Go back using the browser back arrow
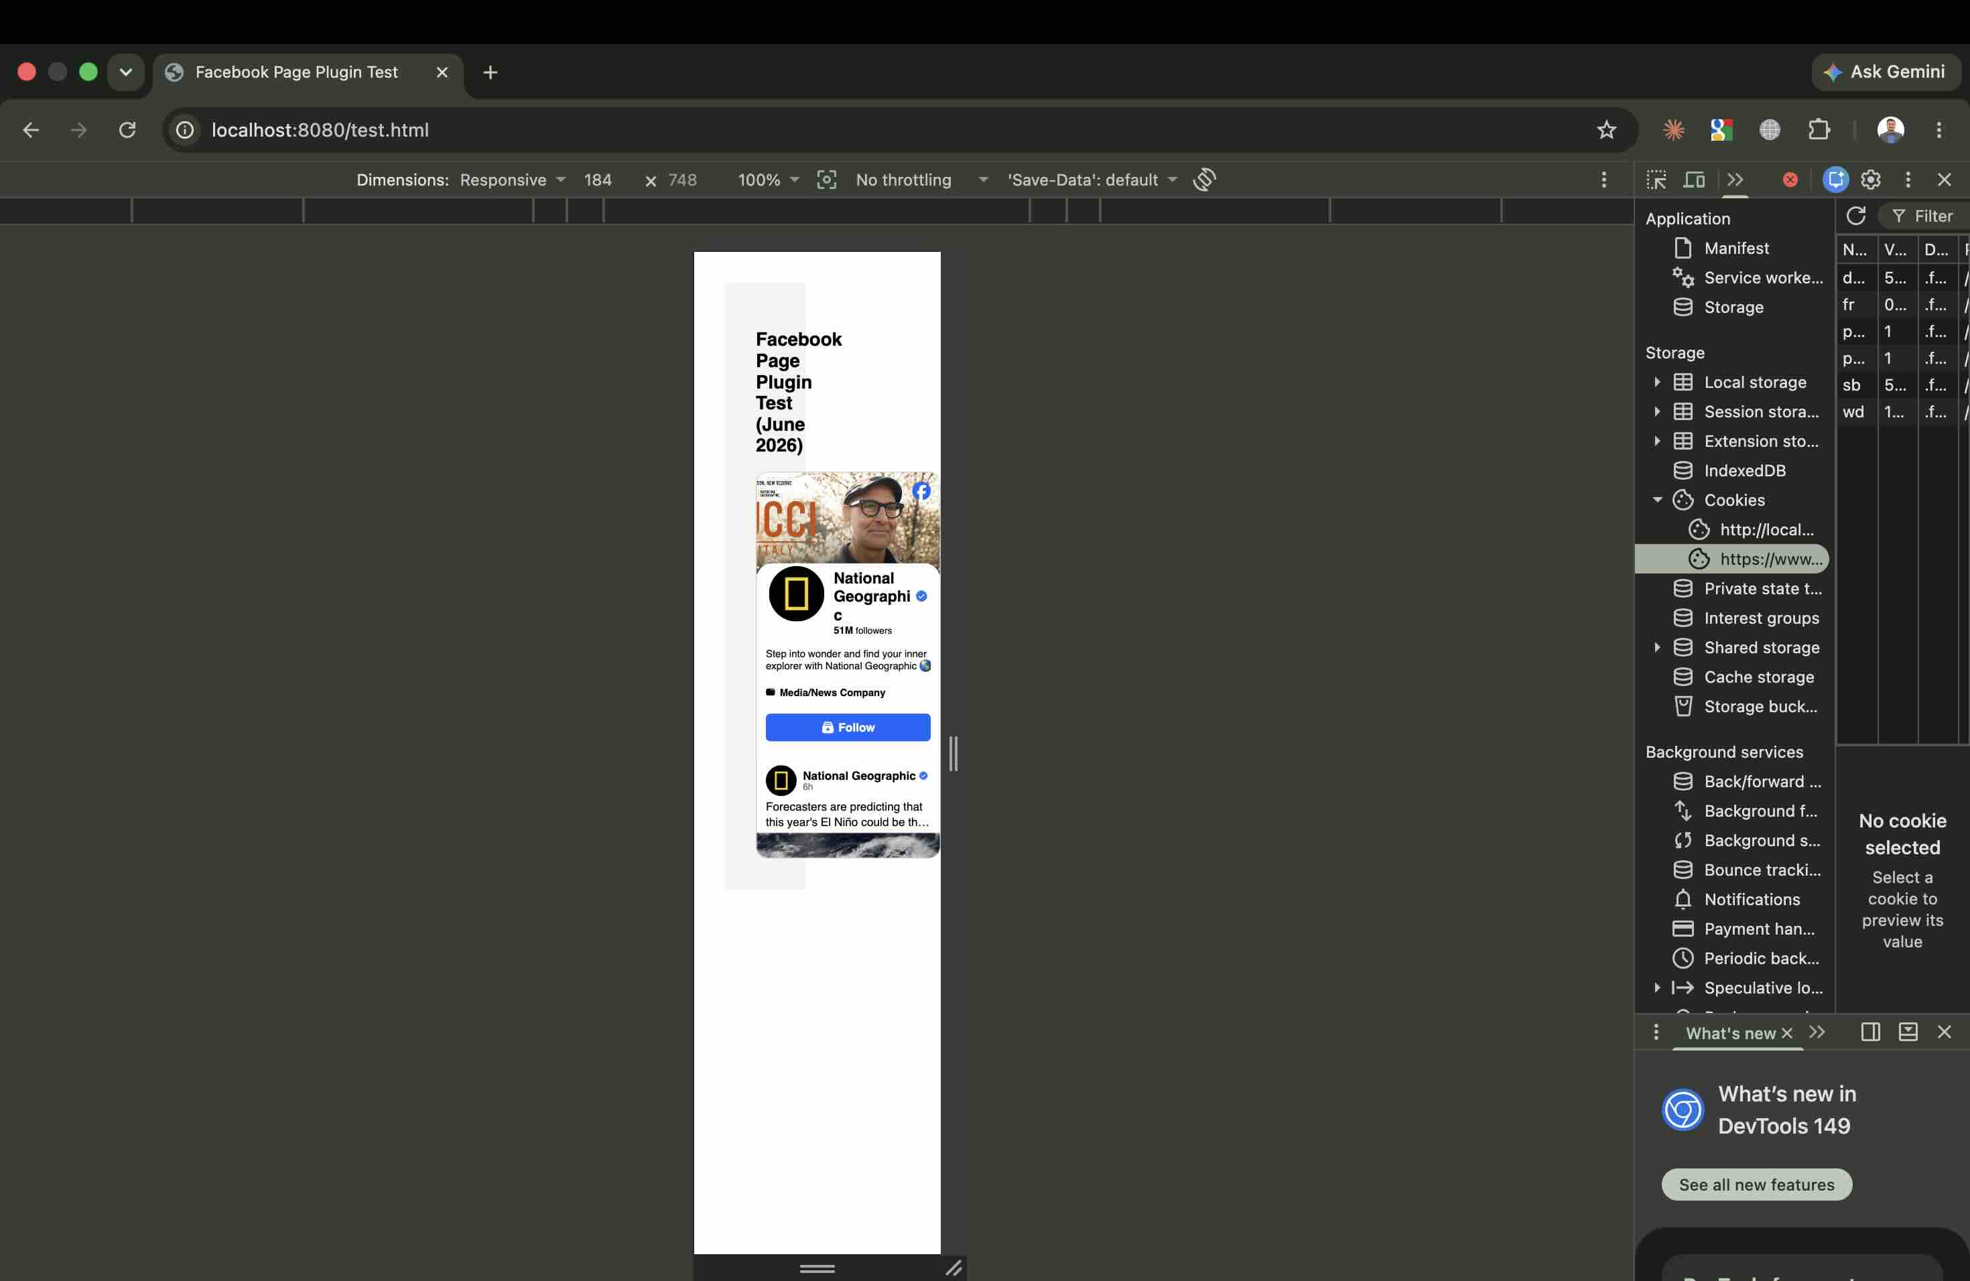The height and width of the screenshot is (1281, 1970). tap(31, 130)
